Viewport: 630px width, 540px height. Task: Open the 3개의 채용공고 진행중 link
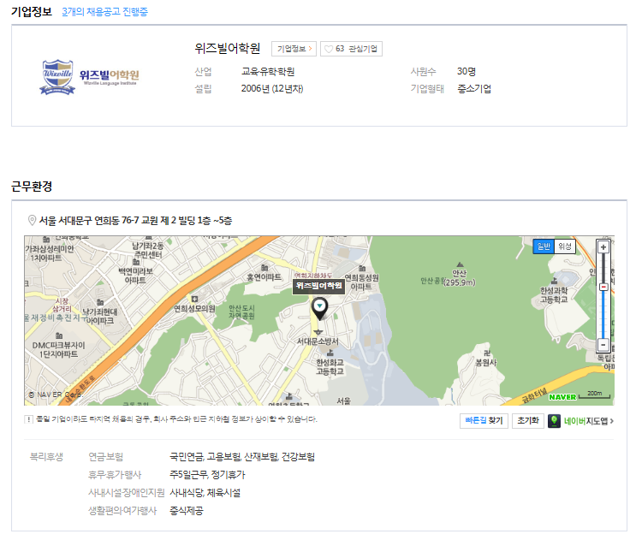click(105, 12)
